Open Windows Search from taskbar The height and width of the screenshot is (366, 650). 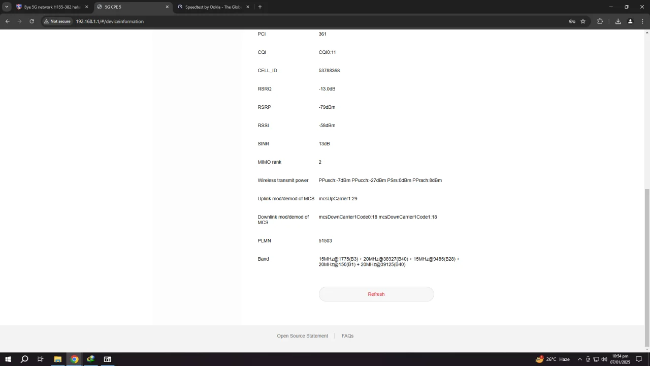click(x=24, y=359)
